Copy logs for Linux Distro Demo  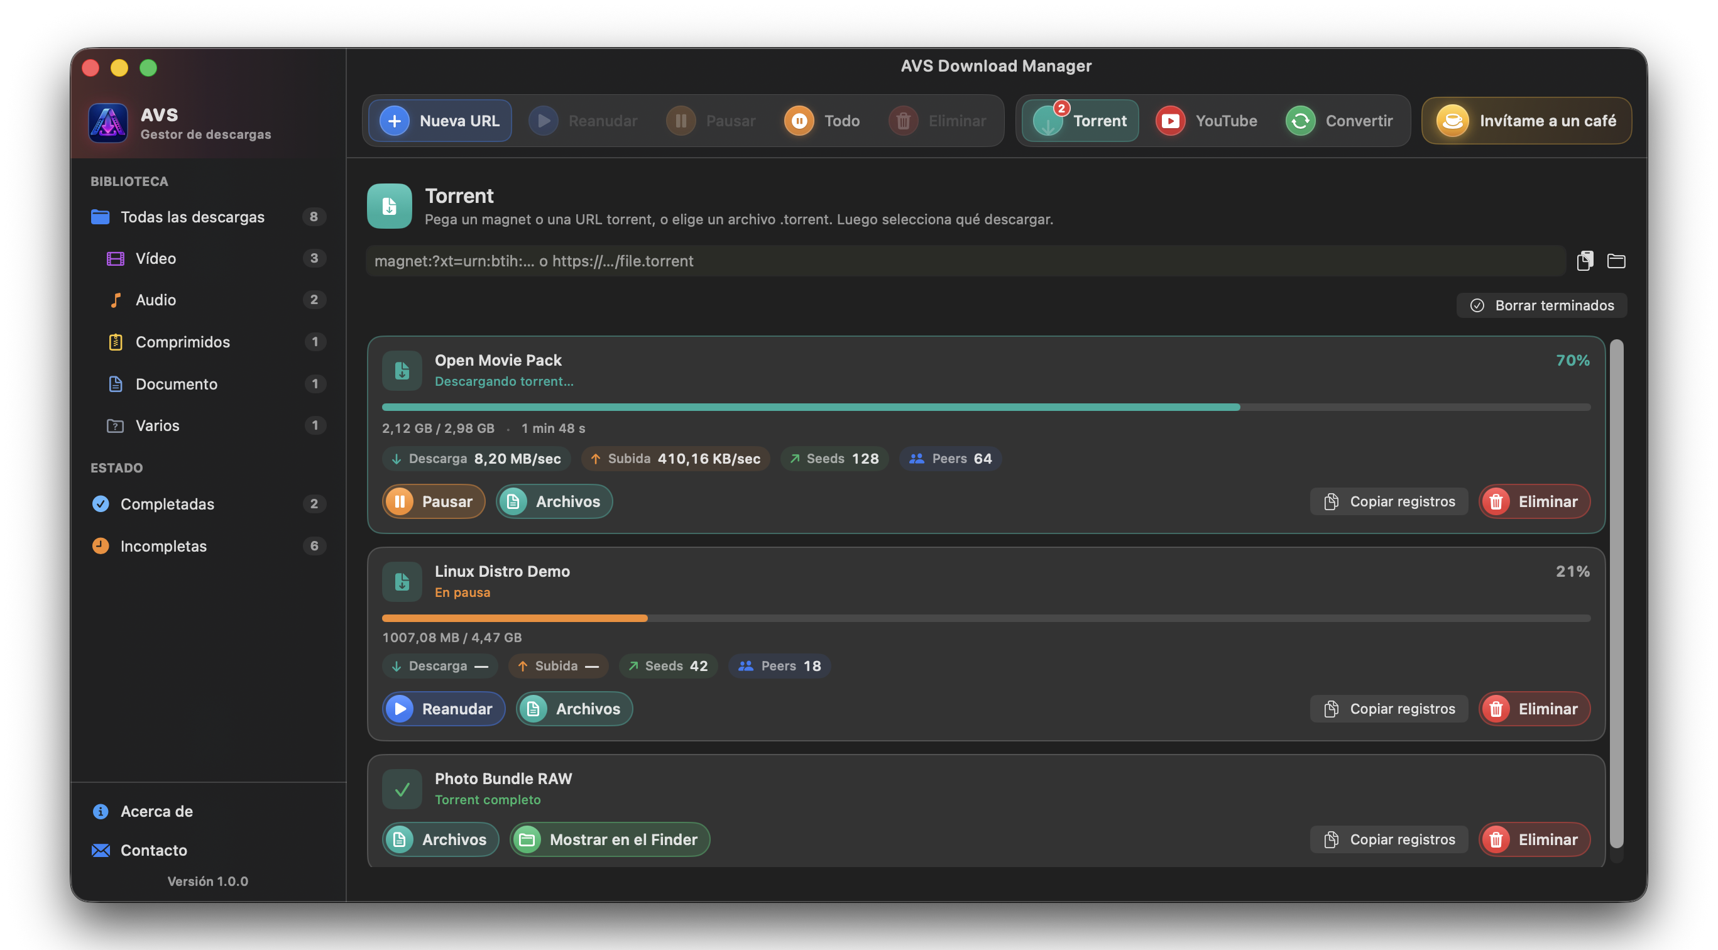(1389, 709)
